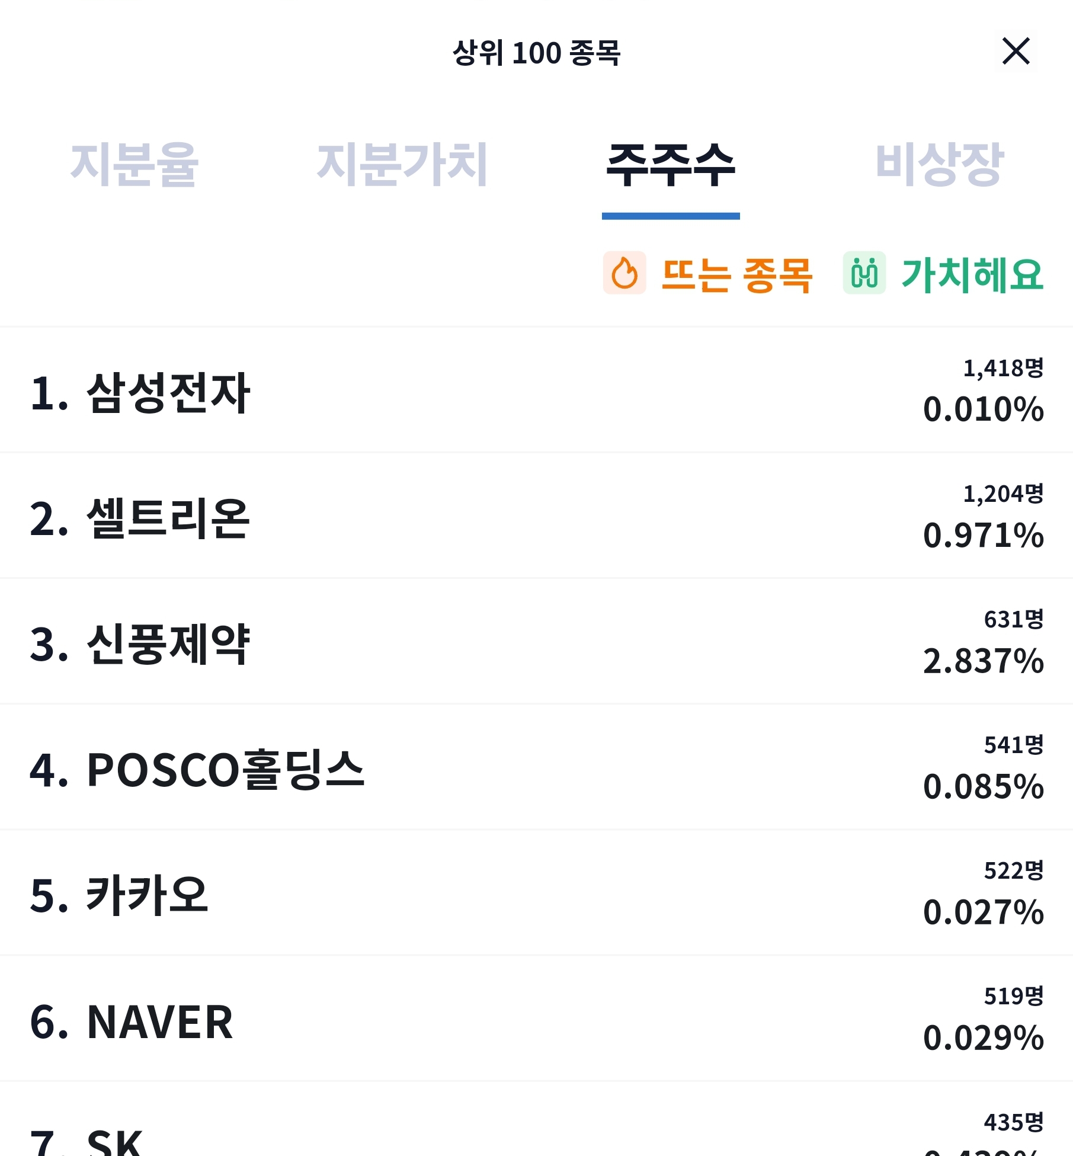
Task: Open the 비상장 tab
Action: tap(939, 164)
